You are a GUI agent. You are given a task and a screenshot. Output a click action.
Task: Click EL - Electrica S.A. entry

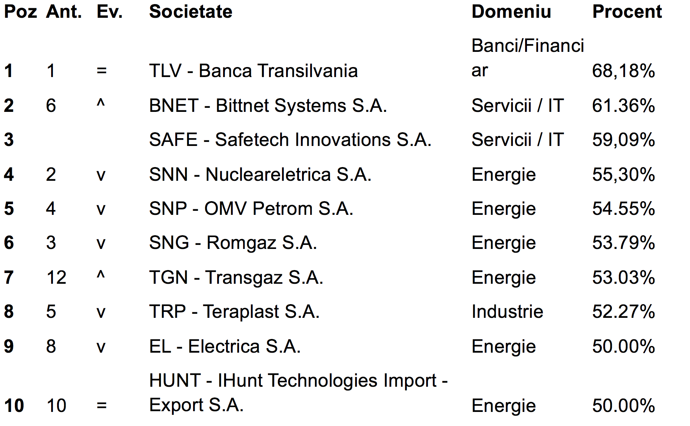[x=225, y=346]
